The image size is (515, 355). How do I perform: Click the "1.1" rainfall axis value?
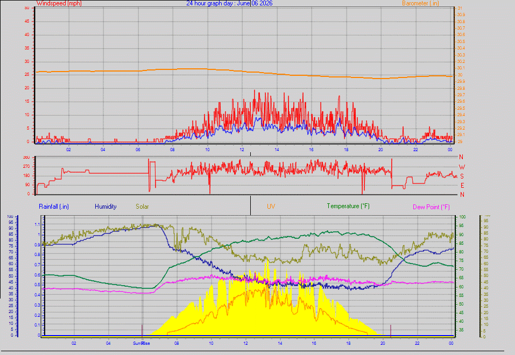37,225
